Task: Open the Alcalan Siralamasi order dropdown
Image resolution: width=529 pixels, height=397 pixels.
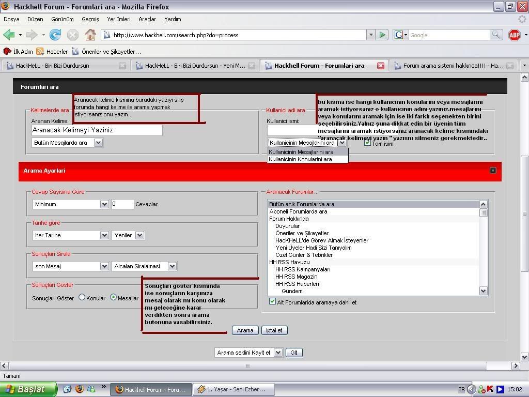Action: [x=145, y=266]
